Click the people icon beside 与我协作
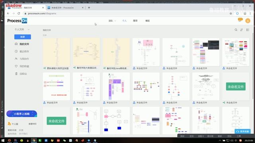Screen dimensions: 255x143 16,59
